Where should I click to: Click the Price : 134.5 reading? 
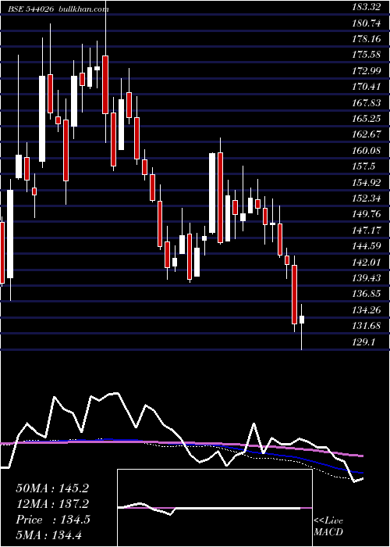(x=52, y=520)
